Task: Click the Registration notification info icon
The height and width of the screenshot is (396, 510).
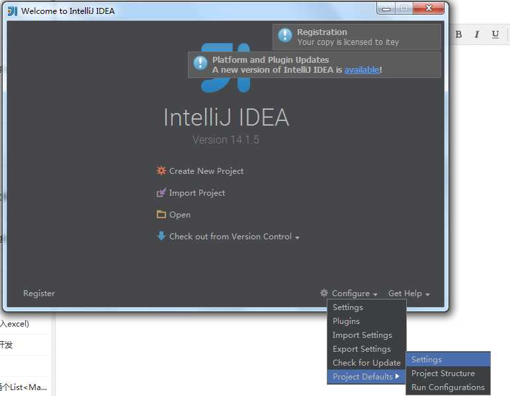Action: (285, 35)
